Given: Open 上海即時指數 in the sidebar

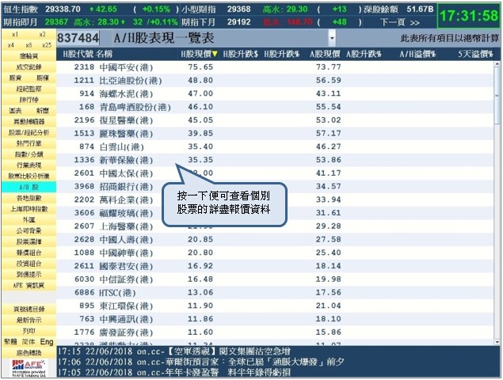Looking at the screenshot, I should (29, 209).
